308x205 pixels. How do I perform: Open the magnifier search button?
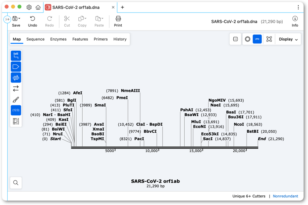(16, 183)
